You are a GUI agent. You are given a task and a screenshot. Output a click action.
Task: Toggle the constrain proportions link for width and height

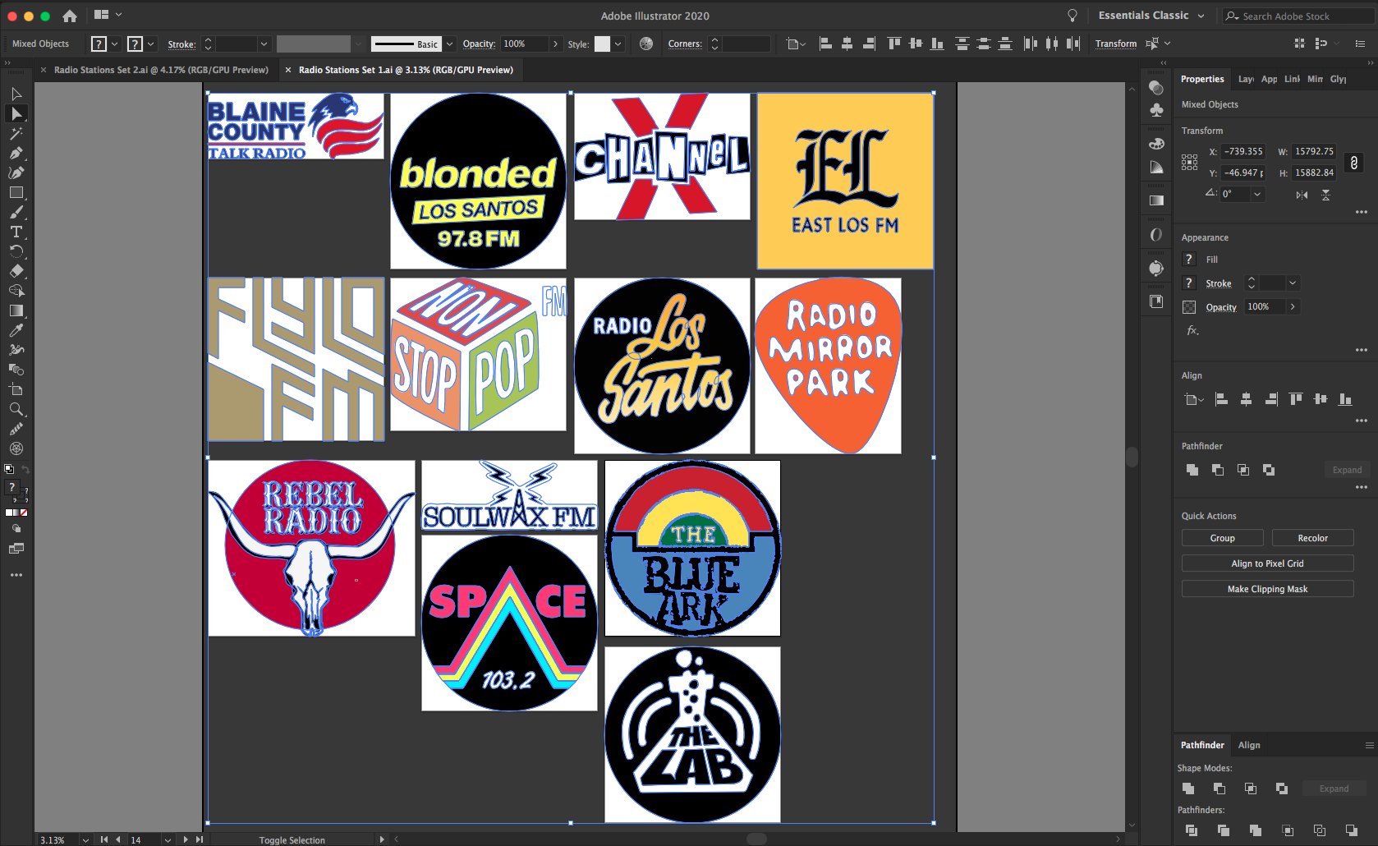[1354, 162]
